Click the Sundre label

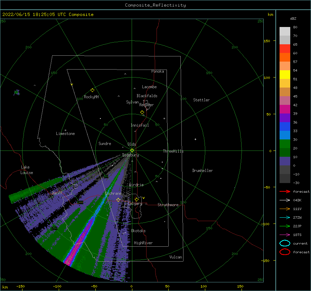pos(105,143)
